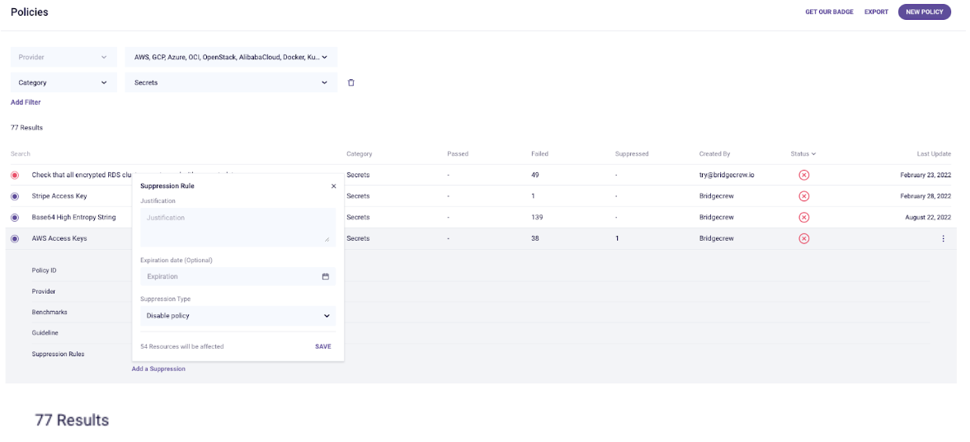
Task: Select radio marker for Base64 High Entropy String
Action: coord(15,218)
